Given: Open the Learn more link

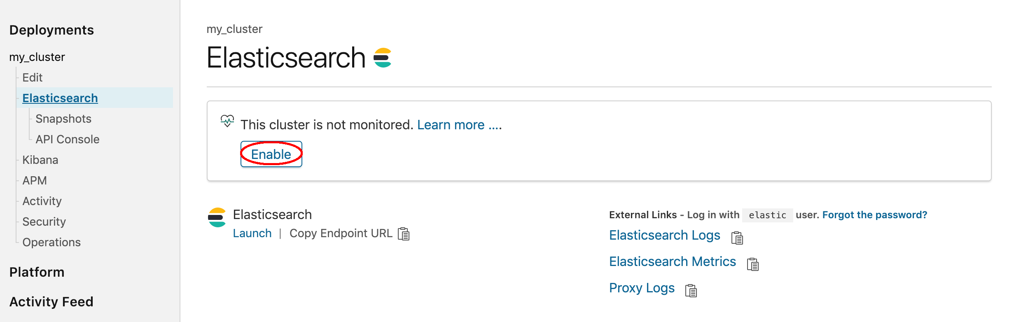Looking at the screenshot, I should point(459,125).
